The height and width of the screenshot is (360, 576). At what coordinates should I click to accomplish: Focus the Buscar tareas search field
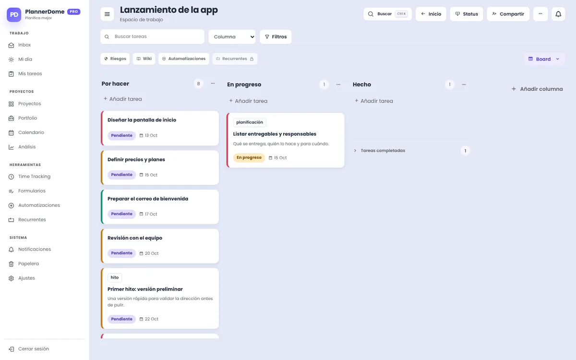(x=152, y=36)
